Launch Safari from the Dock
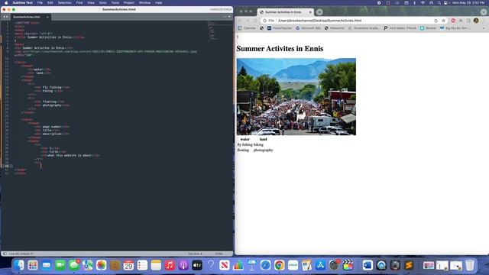Viewport: 489px width, 275px height. [x=266, y=265]
